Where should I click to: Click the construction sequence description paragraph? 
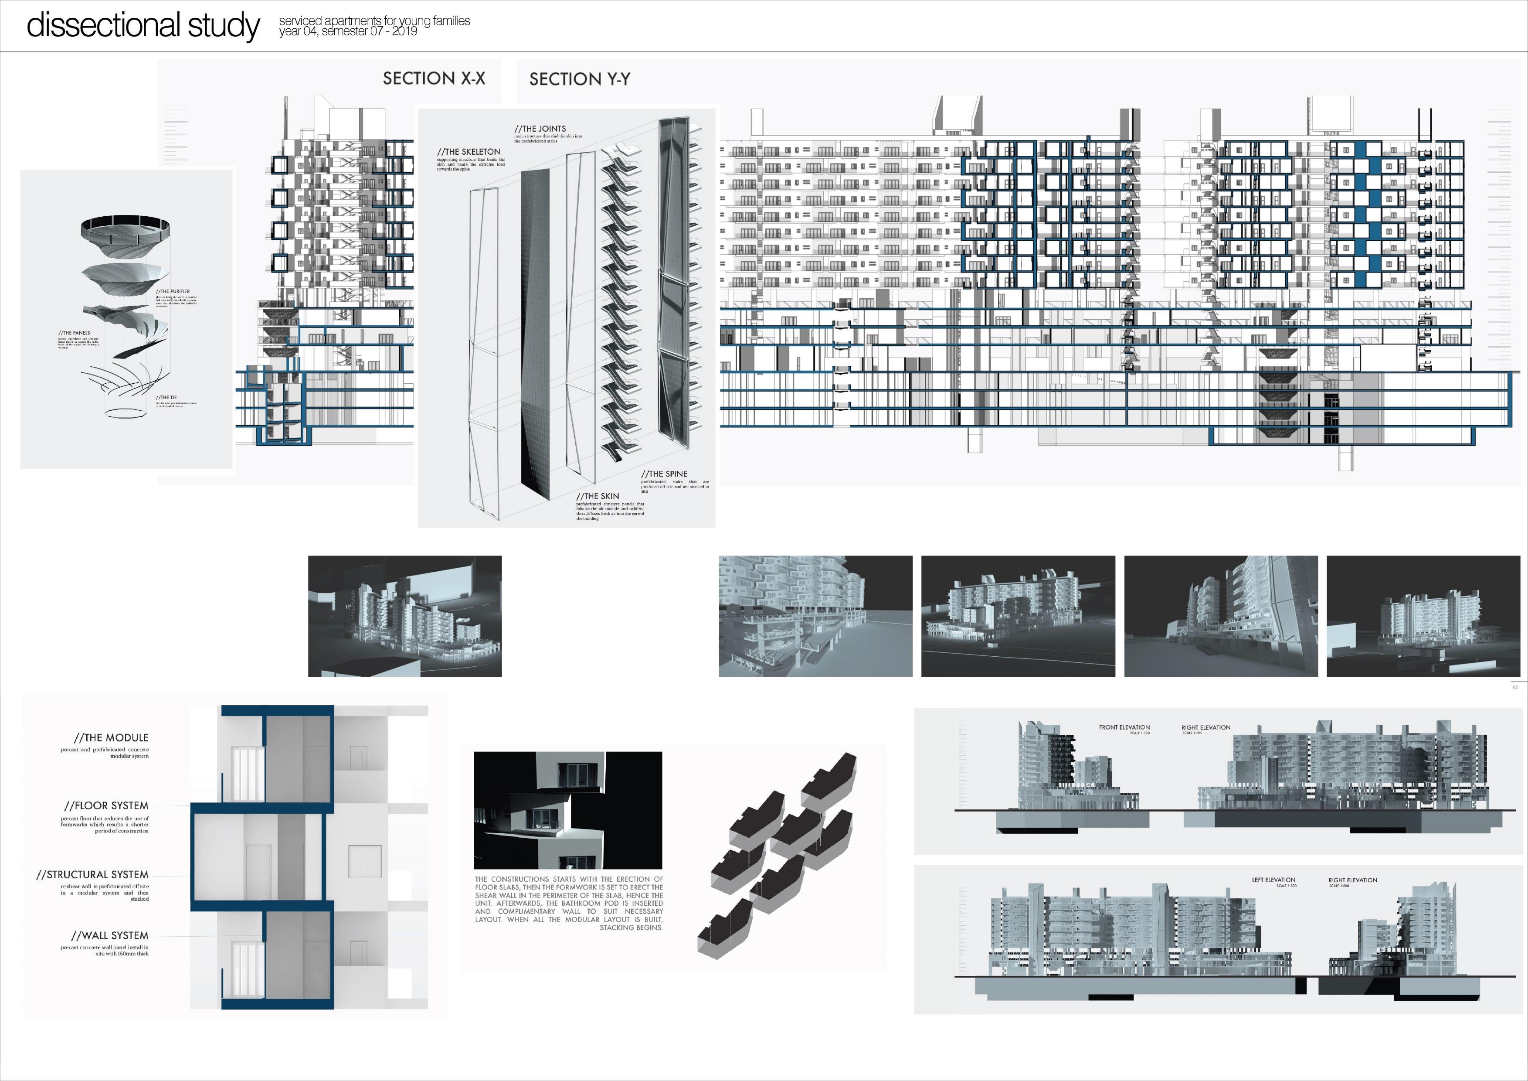569,903
